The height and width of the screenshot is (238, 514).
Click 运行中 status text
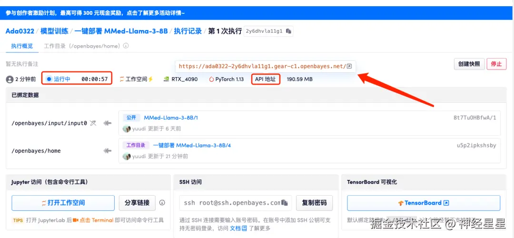point(62,79)
